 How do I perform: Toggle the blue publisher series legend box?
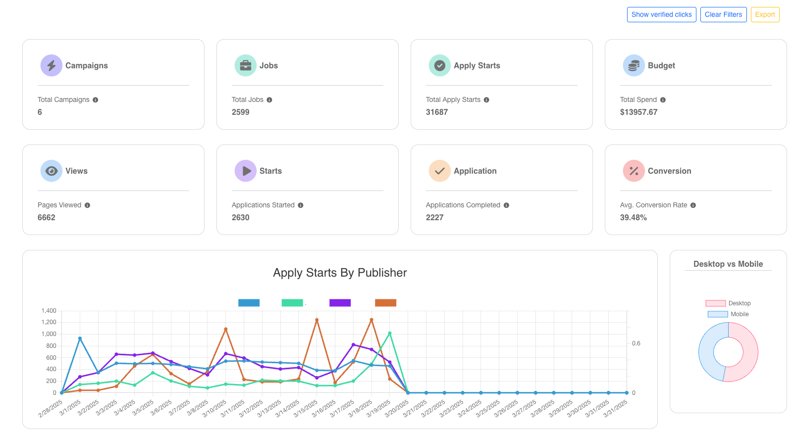click(x=249, y=303)
